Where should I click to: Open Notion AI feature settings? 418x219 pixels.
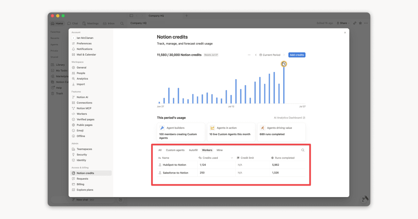tap(91, 97)
